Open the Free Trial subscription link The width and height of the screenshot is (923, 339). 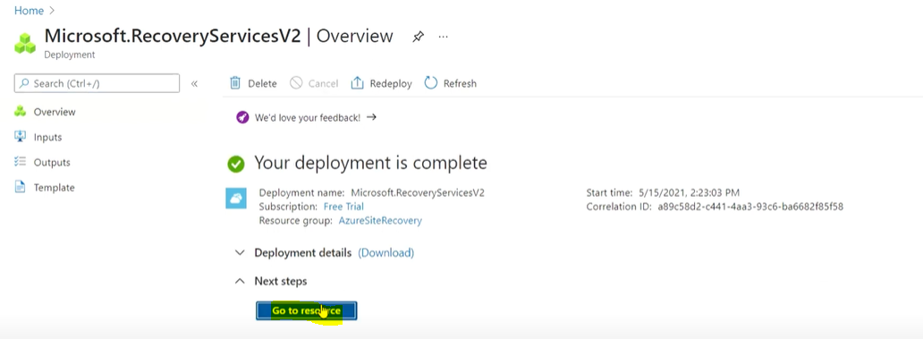coord(343,207)
